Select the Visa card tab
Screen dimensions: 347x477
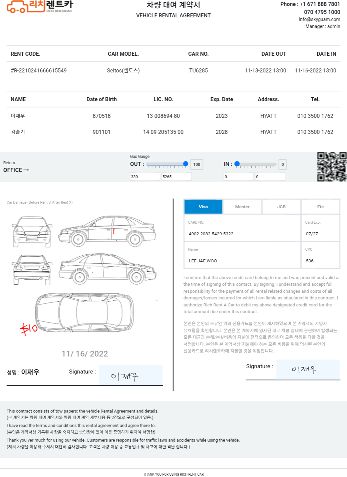coord(203,207)
